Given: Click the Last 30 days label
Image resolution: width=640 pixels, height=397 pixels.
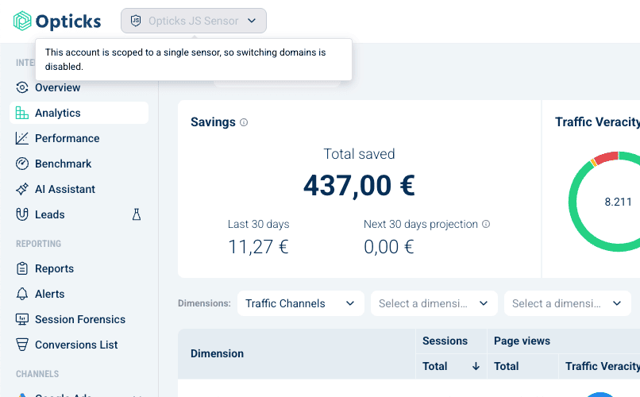Looking at the screenshot, I should pyautogui.click(x=258, y=224).
